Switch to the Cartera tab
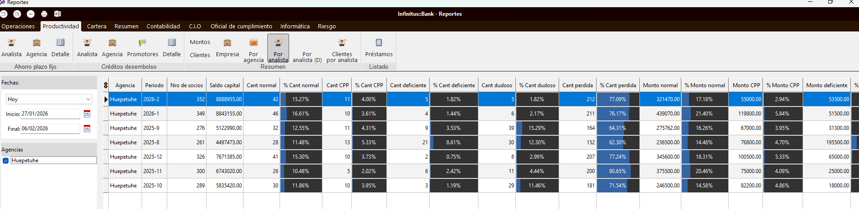The image size is (859, 209). click(96, 27)
